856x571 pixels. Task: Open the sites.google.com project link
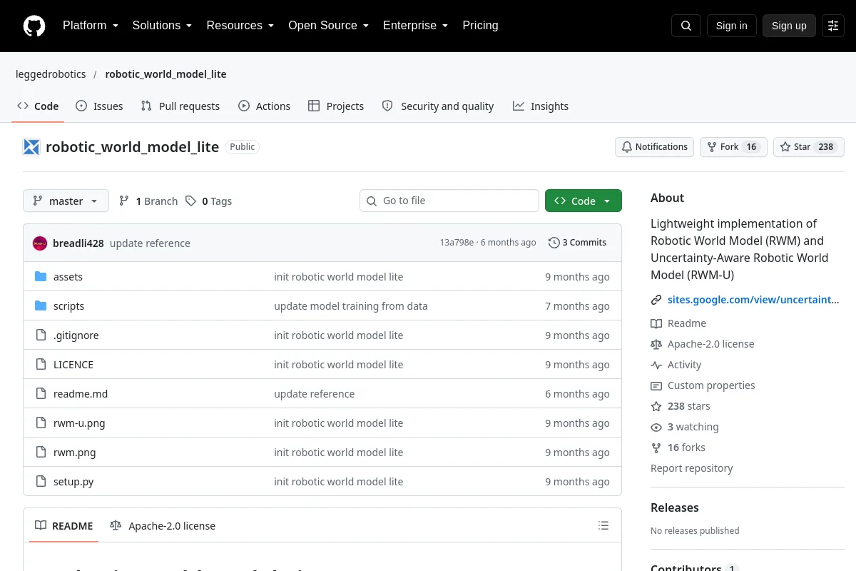[x=753, y=300]
